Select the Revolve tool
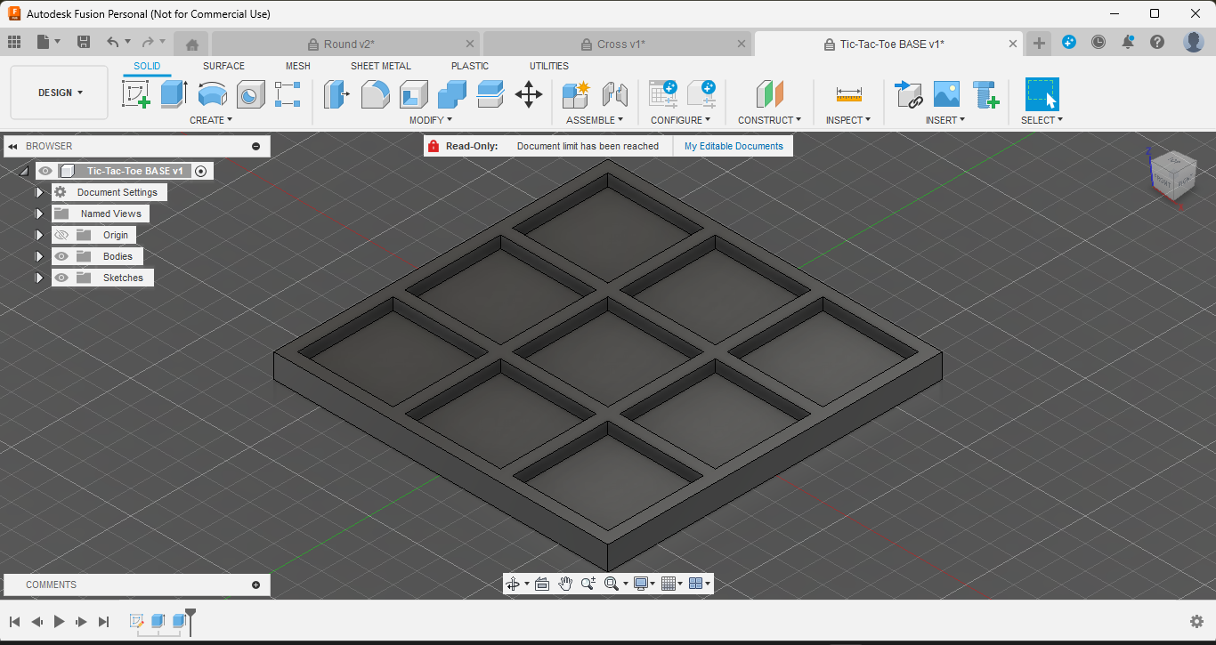1216x645 pixels. coord(212,94)
